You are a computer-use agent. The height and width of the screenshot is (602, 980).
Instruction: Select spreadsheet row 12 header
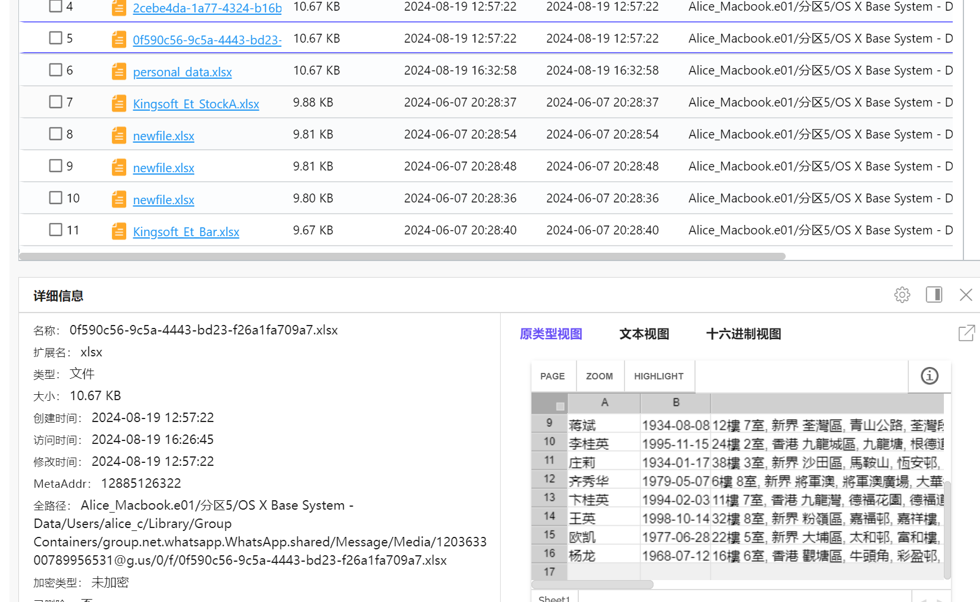coord(549,479)
